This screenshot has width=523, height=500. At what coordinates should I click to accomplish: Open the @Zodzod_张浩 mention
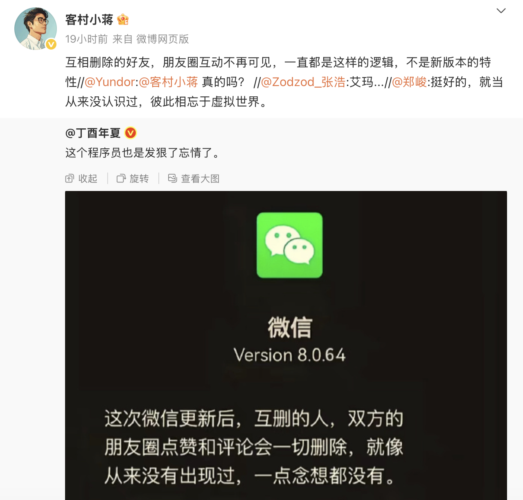(x=303, y=82)
